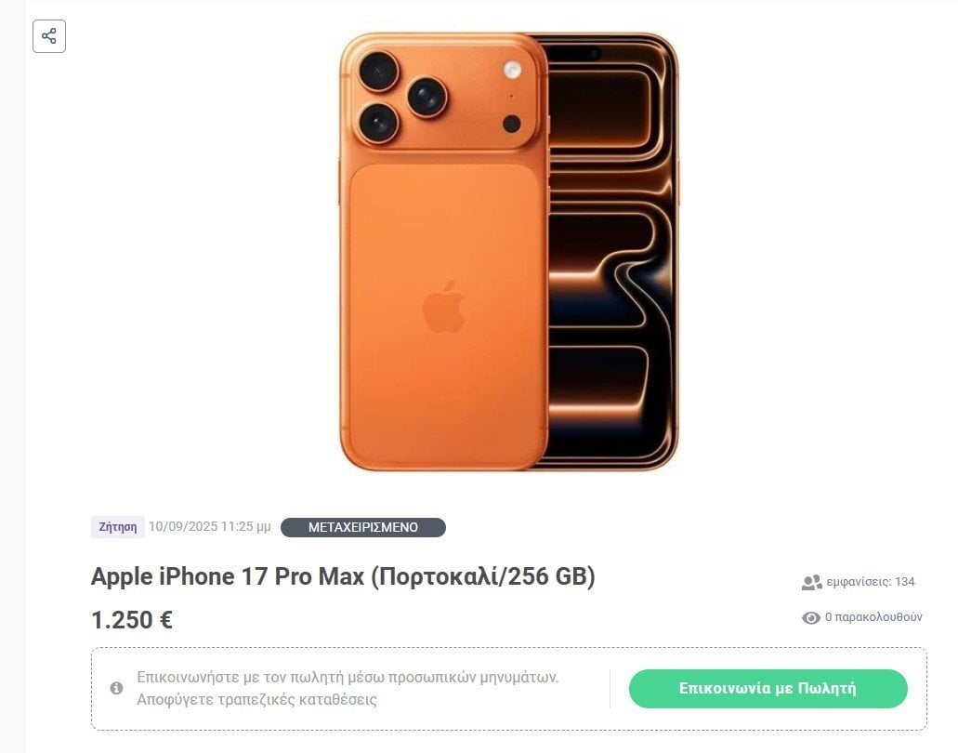Click the Apple logo on phone back

[x=444, y=307]
